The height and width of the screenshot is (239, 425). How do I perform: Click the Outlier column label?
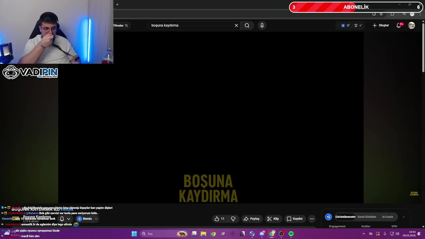(366, 226)
